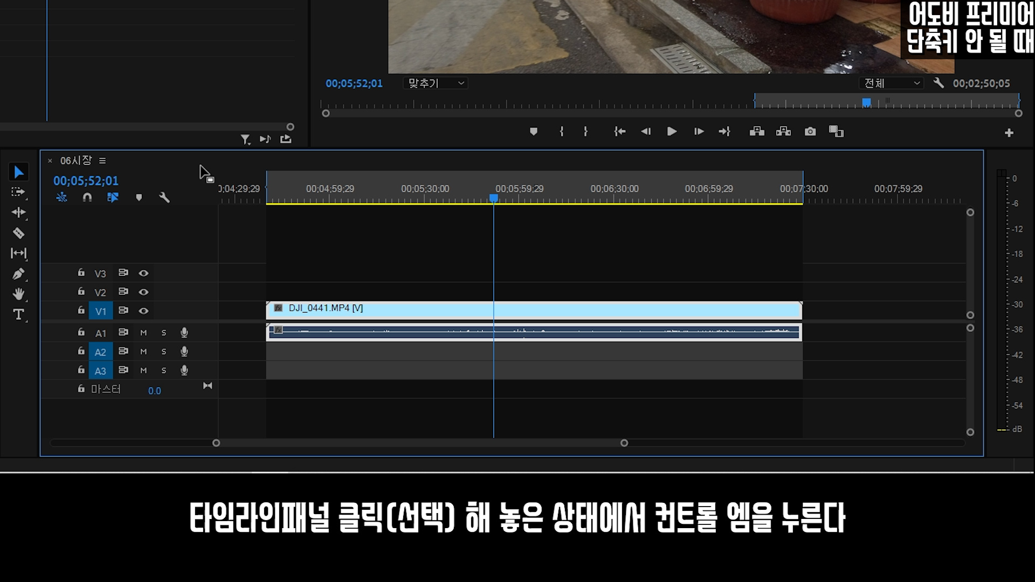
Task: Select the Type tool
Action: [18, 314]
